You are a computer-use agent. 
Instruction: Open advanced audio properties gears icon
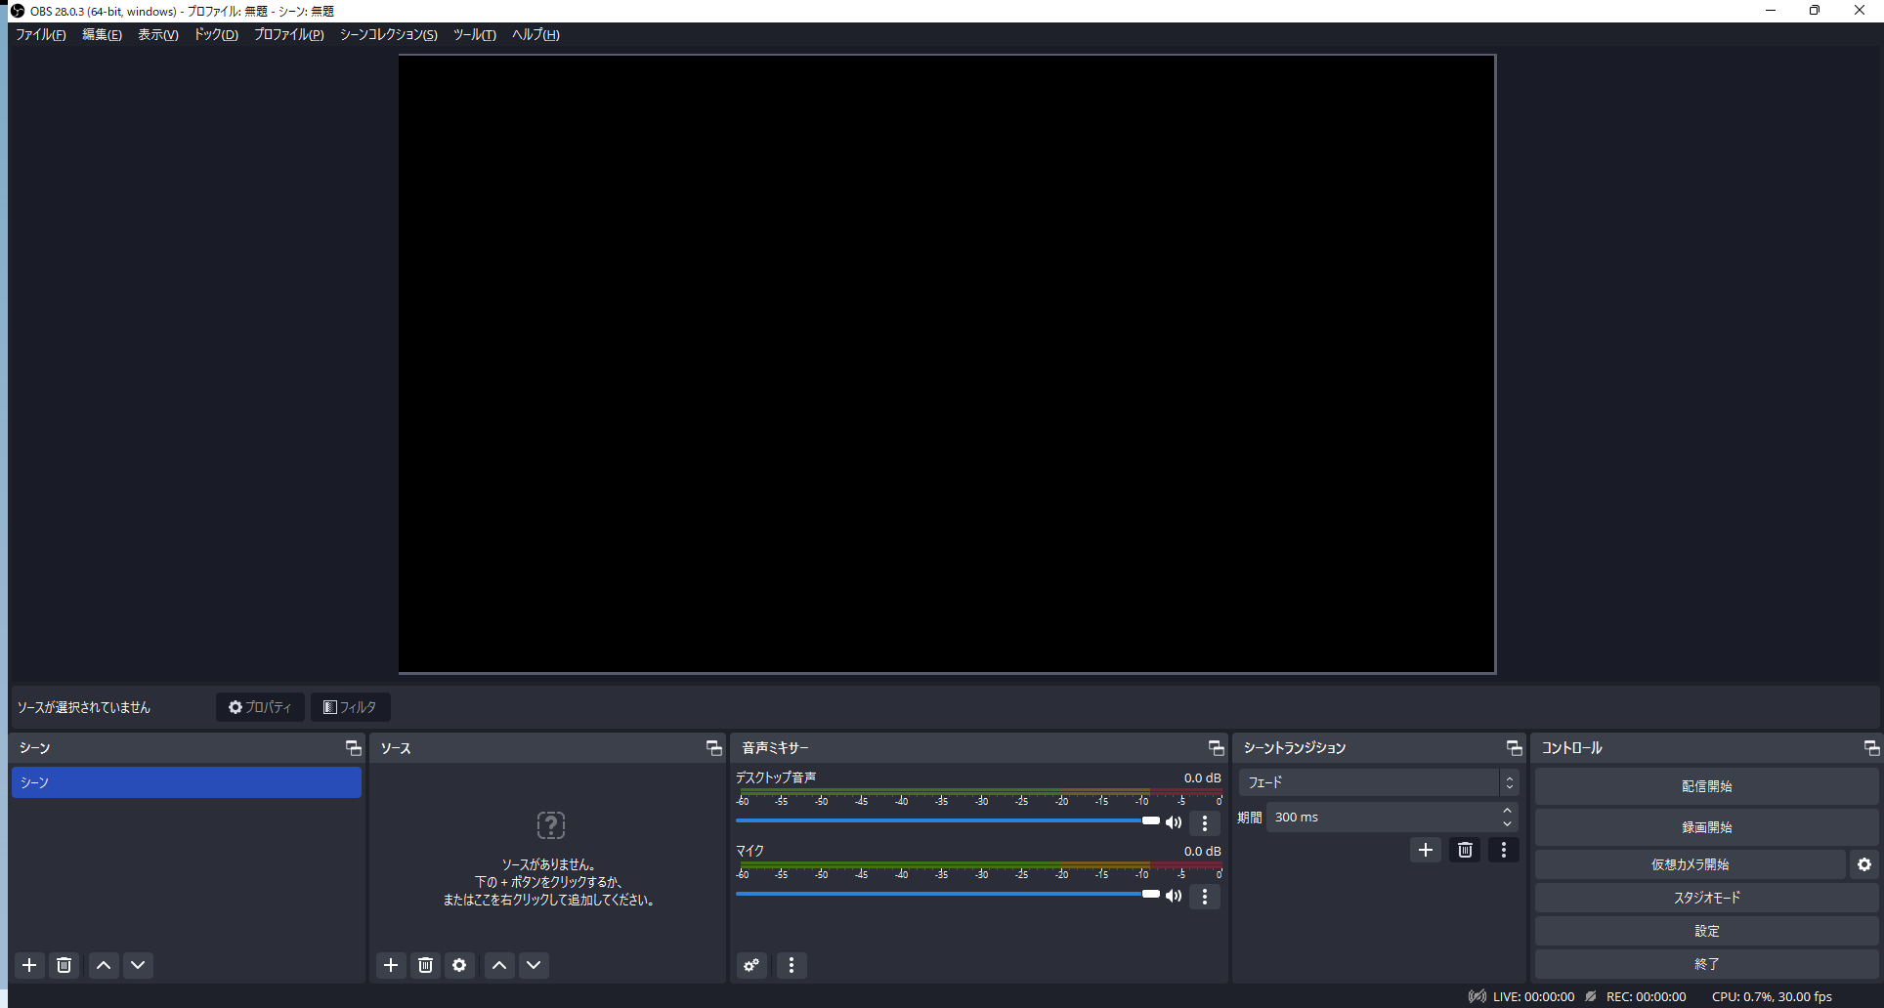(751, 965)
